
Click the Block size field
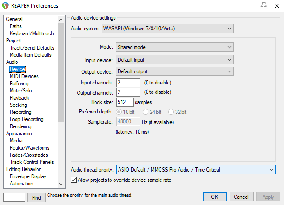point(125,102)
